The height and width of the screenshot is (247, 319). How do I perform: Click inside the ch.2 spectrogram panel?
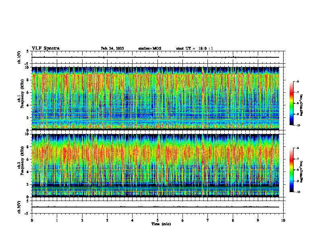[155, 165]
